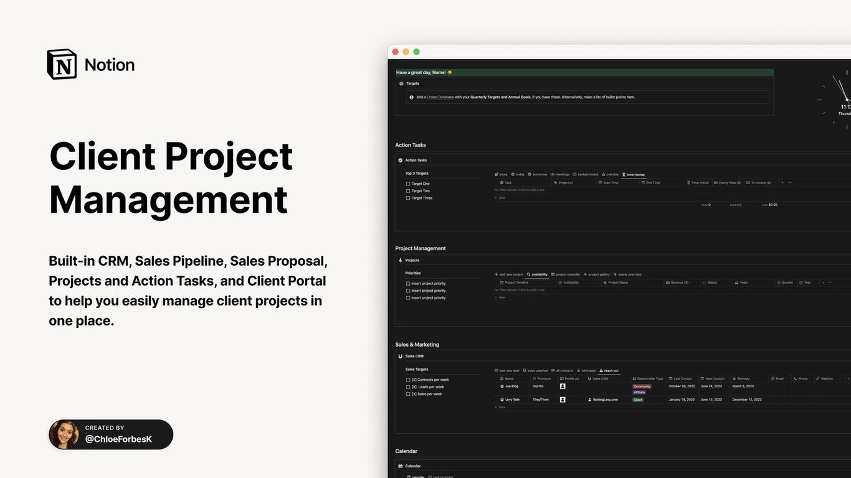Open the RaisingLevy.com Sales CRM link

(604, 400)
